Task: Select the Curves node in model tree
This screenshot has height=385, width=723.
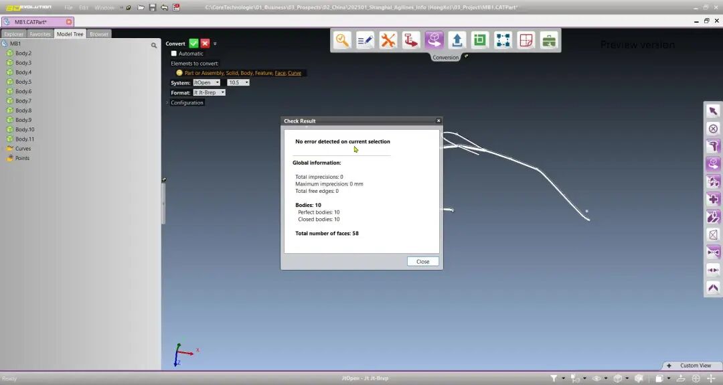Action: coord(23,149)
